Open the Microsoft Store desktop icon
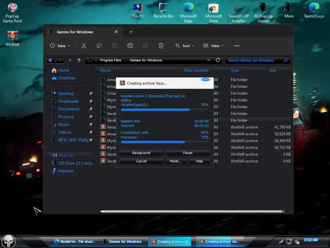 point(213,13)
